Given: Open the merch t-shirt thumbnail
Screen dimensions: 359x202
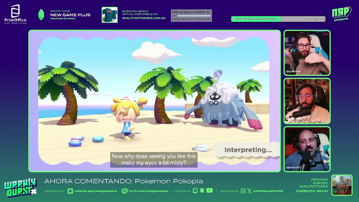Looking at the screenshot, I should (110, 15).
